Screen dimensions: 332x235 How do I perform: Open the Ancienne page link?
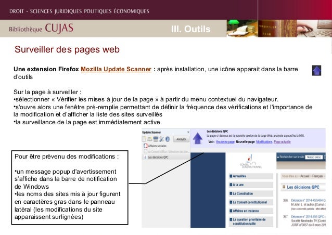(225, 142)
